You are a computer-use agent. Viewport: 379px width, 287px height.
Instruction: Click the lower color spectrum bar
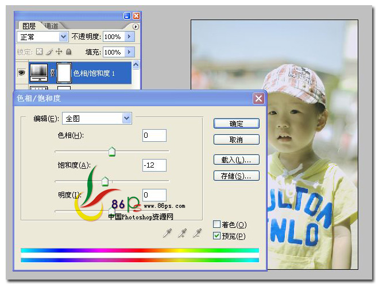click(x=140, y=260)
